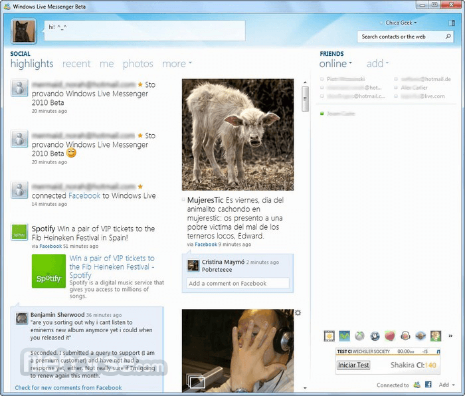465x396 pixels.
Task: Click the 'via Facebook' link under MujeresTic post
Action: pos(206,245)
